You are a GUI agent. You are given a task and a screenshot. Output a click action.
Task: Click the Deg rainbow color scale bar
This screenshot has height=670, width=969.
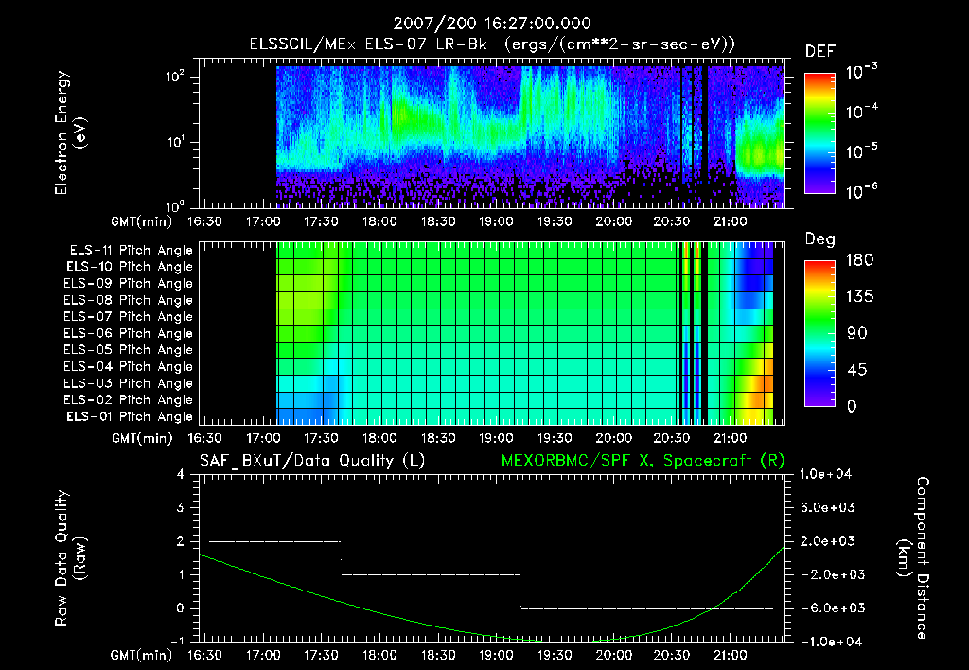pyautogui.click(x=819, y=333)
